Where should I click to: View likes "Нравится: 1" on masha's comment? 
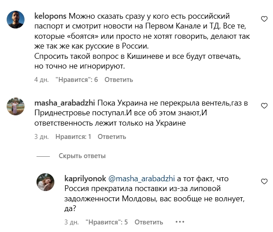[x=73, y=137]
